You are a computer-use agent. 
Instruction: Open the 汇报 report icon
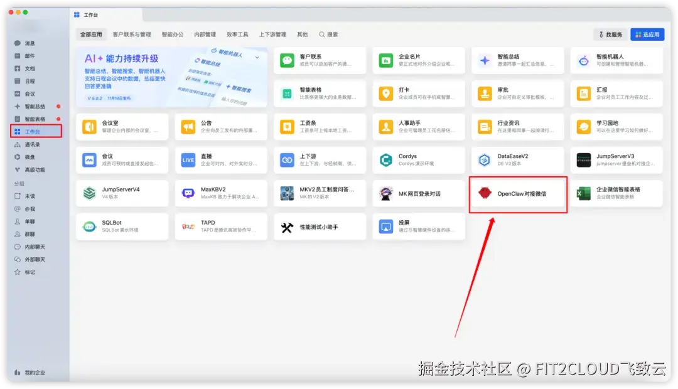point(584,93)
